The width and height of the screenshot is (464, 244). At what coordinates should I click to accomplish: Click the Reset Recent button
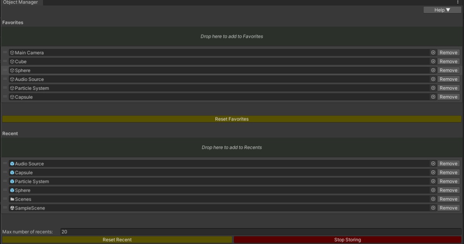tap(117, 240)
